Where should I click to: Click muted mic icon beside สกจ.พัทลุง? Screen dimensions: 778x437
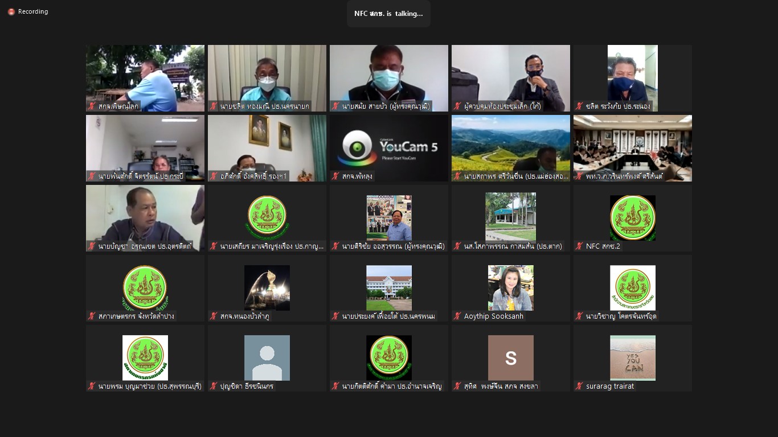point(335,176)
